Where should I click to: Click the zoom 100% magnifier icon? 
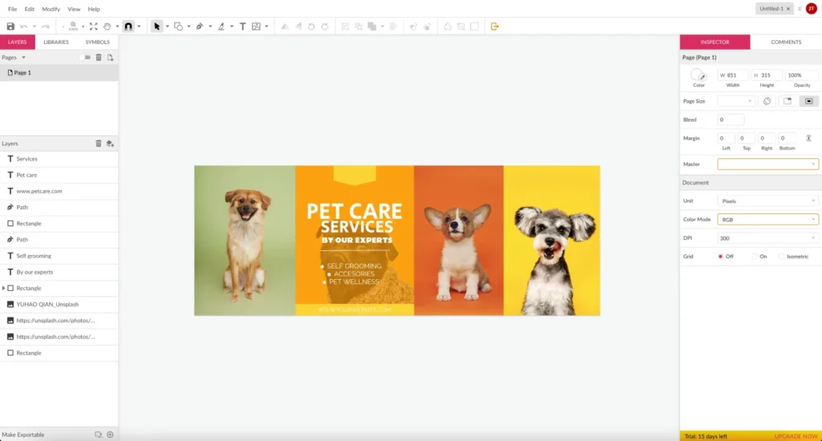point(73,26)
